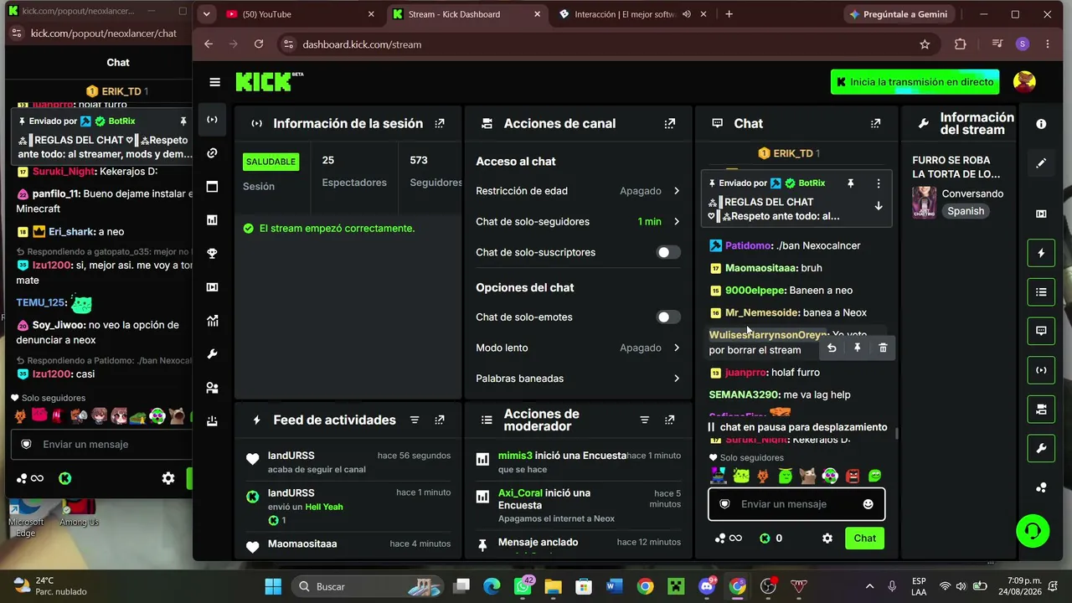Toggle the chat widget icon in right sidebar

[1041, 331]
